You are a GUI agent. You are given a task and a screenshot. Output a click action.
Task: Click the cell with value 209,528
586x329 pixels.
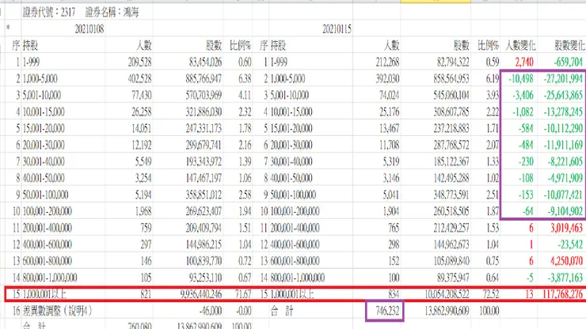140,62
